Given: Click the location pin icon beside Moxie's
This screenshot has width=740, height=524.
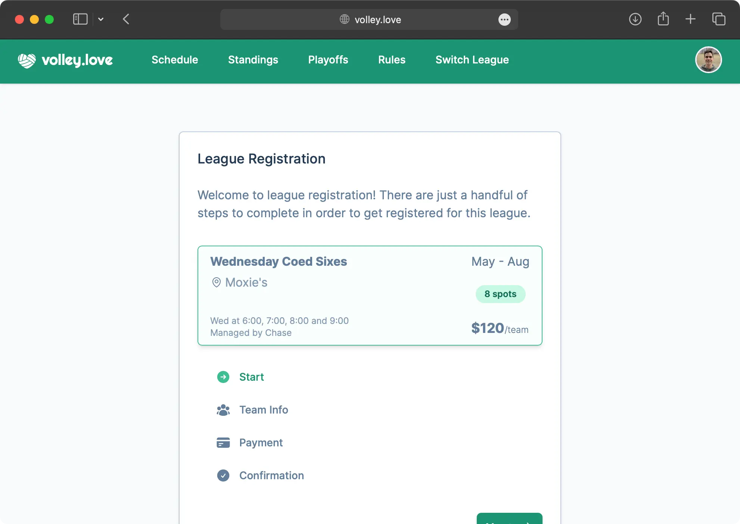Looking at the screenshot, I should click(x=216, y=283).
